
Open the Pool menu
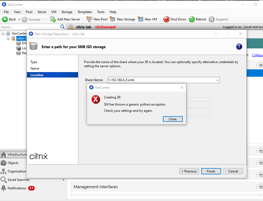click(x=29, y=12)
